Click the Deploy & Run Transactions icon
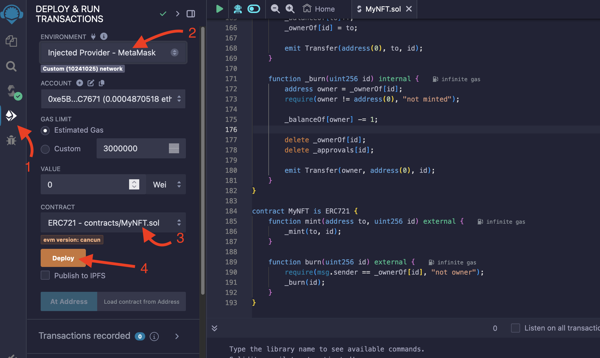This screenshot has width=600, height=358. pyautogui.click(x=12, y=115)
